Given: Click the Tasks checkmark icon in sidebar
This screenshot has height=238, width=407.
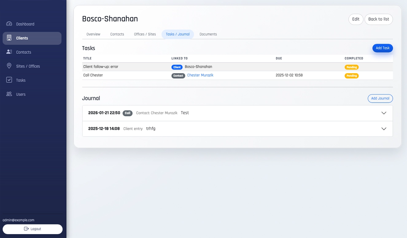Looking at the screenshot, I should tap(9, 80).
